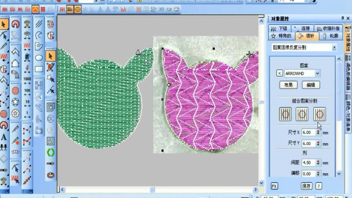
Task: Click the canvas horizontal scrollbar thumb
Action: pyautogui.click(x=152, y=190)
